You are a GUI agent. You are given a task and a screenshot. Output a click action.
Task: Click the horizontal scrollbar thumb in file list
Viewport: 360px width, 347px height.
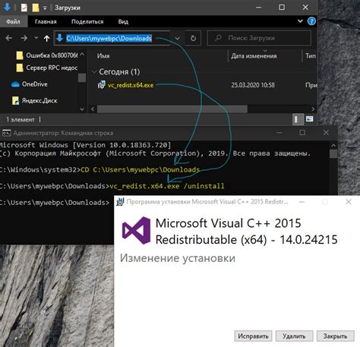[x=172, y=109]
